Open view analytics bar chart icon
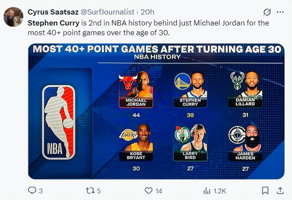The width and height of the screenshot is (292, 200). (x=207, y=190)
